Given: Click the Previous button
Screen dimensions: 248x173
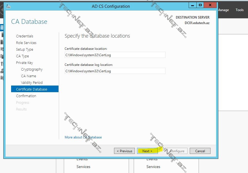Looking at the screenshot, I should pos(124,151).
